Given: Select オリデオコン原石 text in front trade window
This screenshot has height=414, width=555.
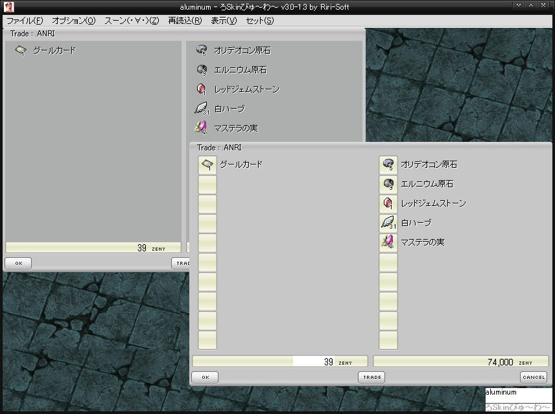Looking at the screenshot, I should (429, 165).
